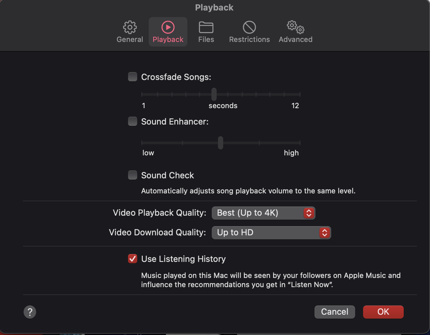Open the Video Download Quality dropdown

tap(271, 232)
